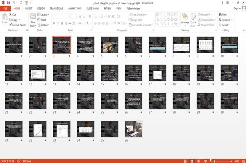Open the Select dropdown in Editing
The image size is (246, 163).
pos(224,25)
